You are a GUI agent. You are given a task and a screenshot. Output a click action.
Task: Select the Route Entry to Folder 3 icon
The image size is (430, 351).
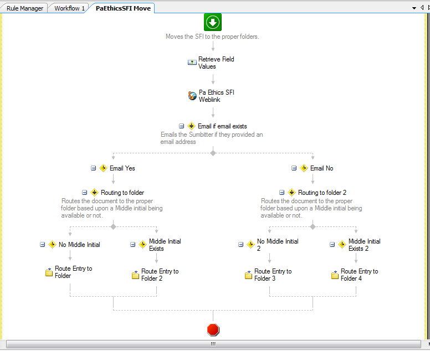click(x=248, y=275)
